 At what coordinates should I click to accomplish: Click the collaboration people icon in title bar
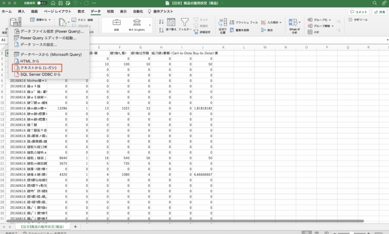tap(384, 3)
